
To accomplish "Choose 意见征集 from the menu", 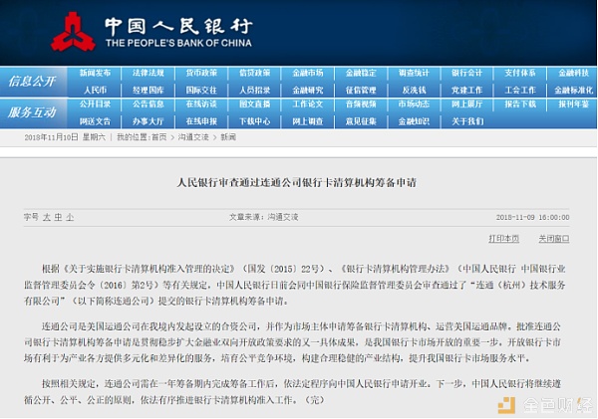I will pos(361,121).
